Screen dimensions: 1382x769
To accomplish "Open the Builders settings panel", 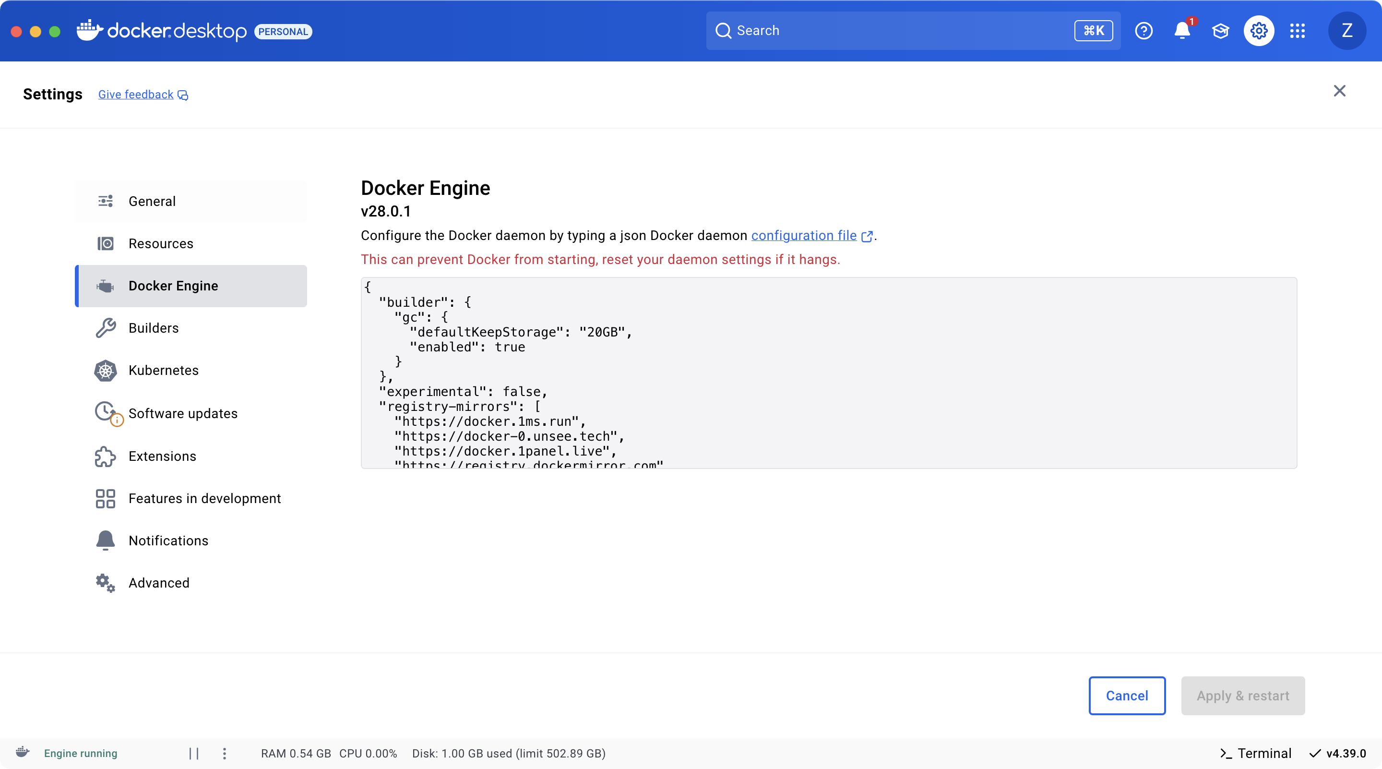I will pos(154,328).
